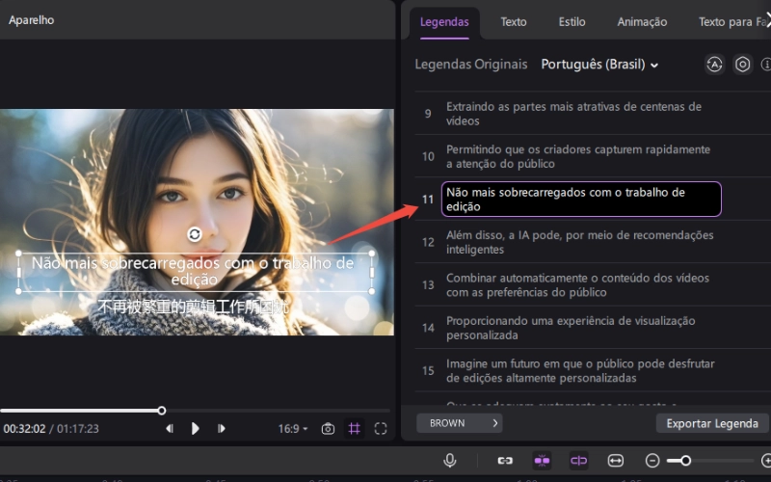The width and height of the screenshot is (771, 482).
Task: Expand the Português (Brasil) language dropdown
Action: coord(599,65)
